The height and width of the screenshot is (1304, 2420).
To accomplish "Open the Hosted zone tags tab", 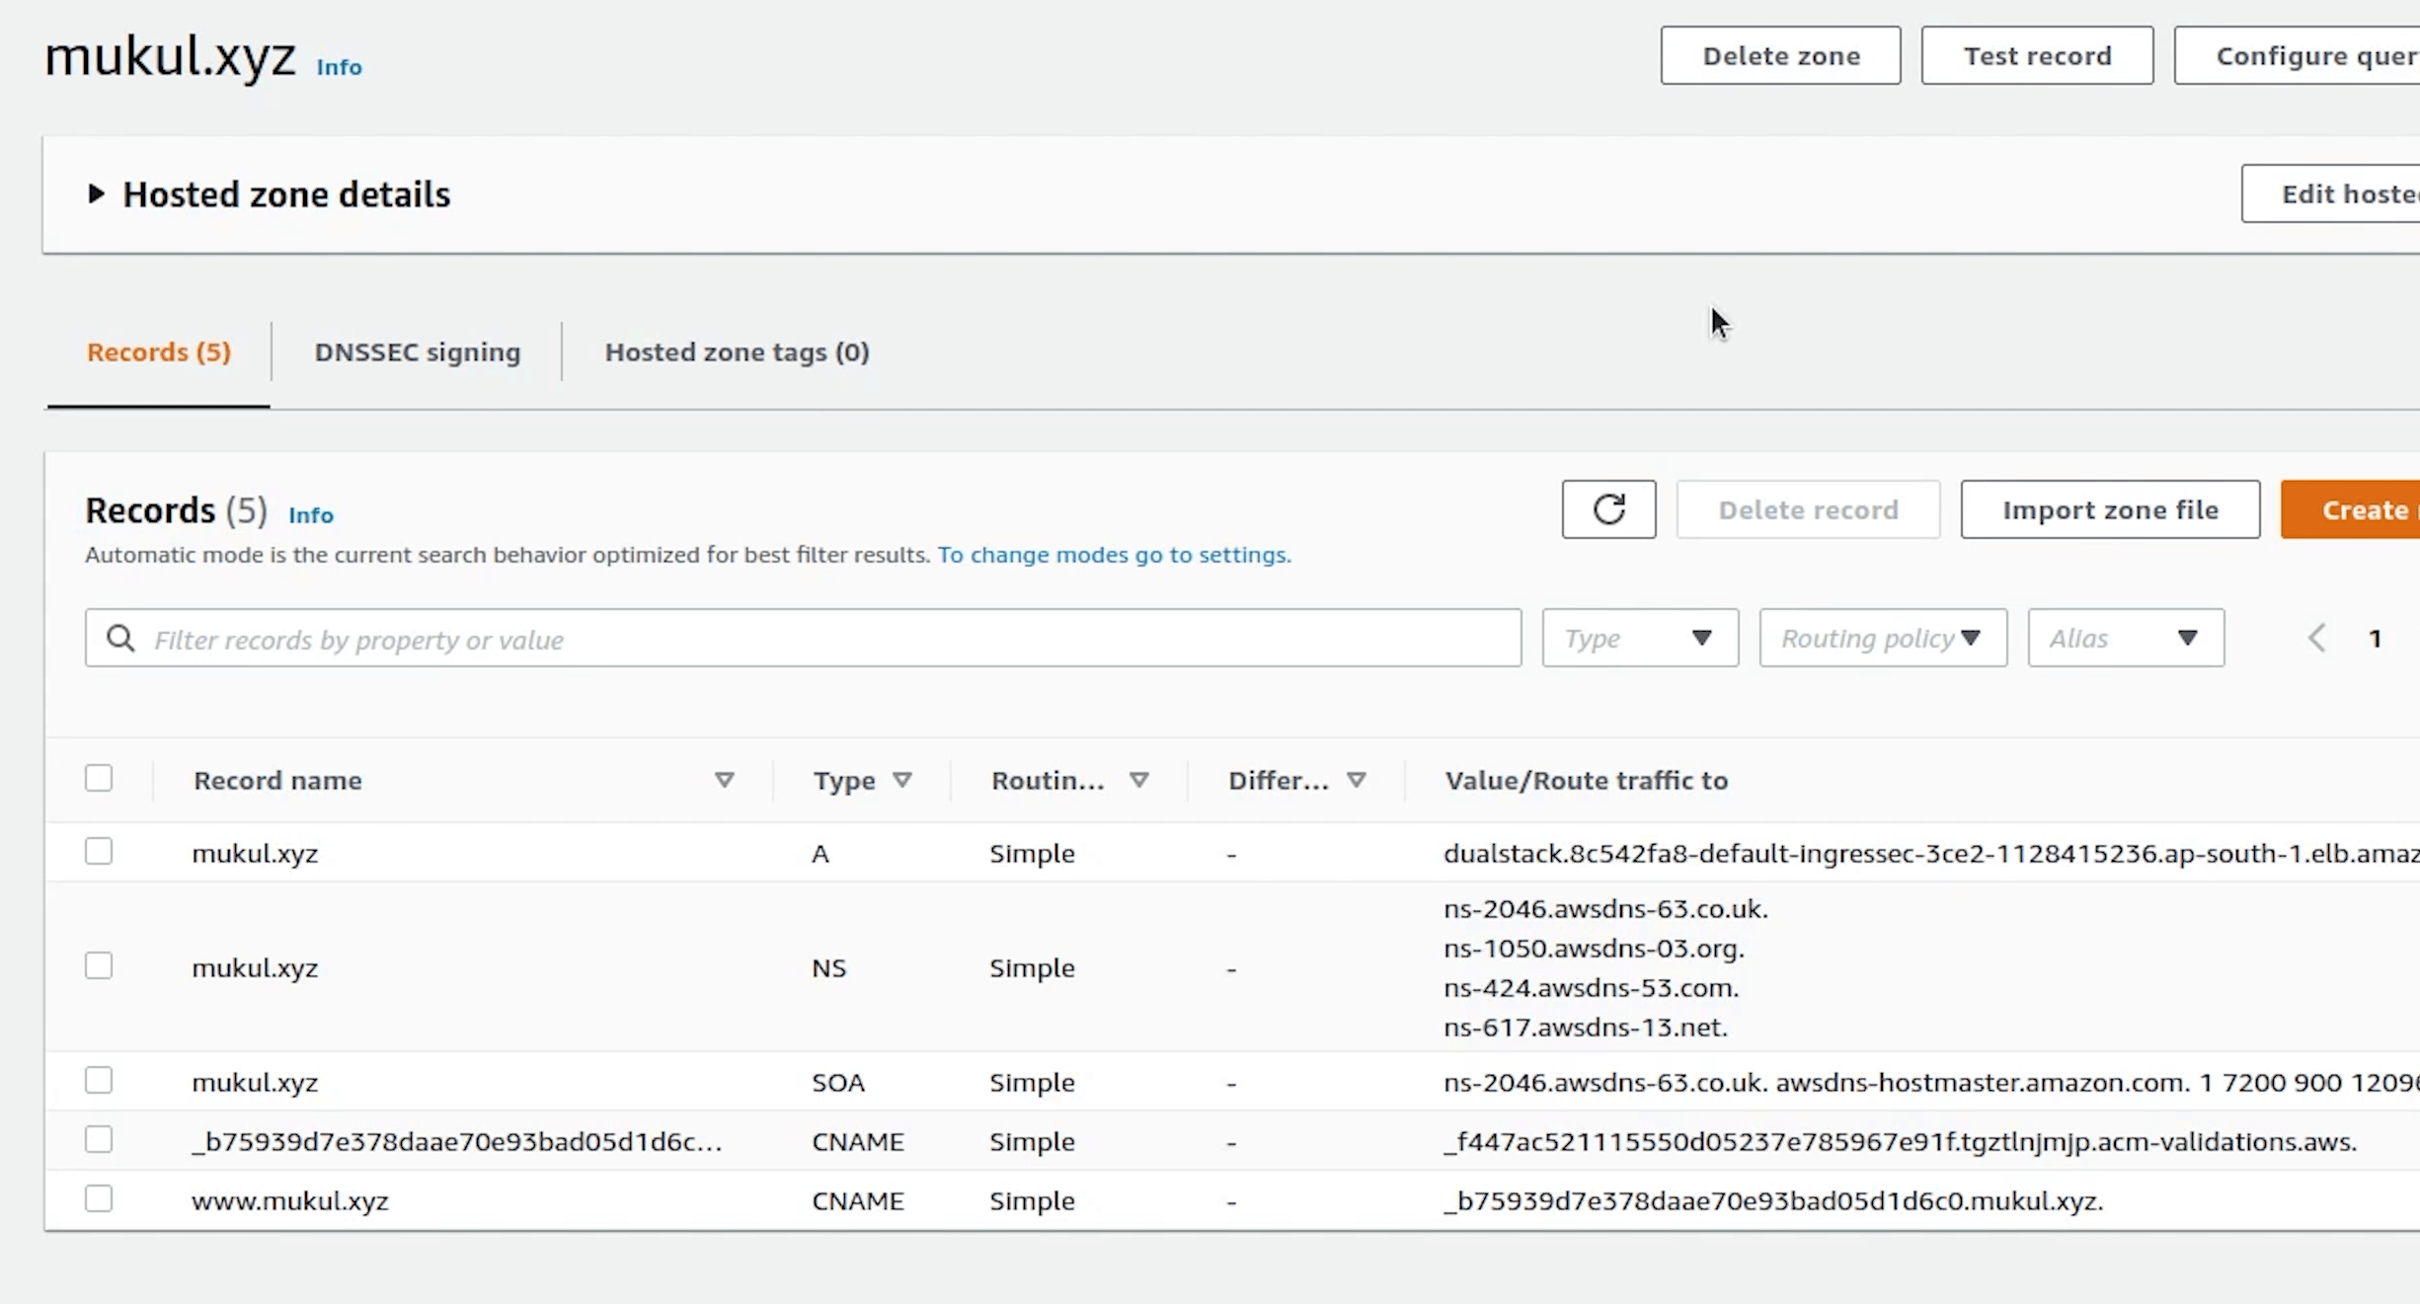I will [737, 352].
